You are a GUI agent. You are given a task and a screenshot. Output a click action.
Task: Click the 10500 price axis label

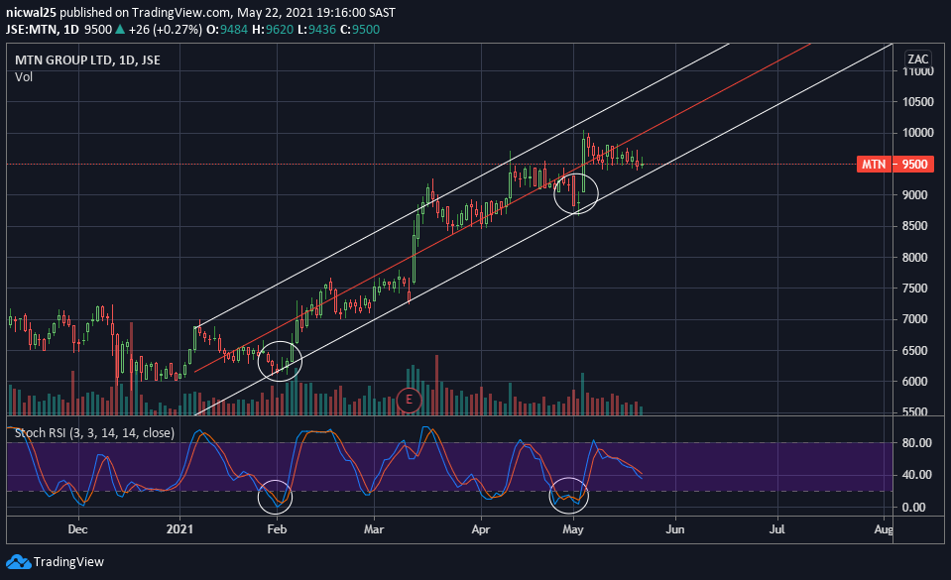917,102
